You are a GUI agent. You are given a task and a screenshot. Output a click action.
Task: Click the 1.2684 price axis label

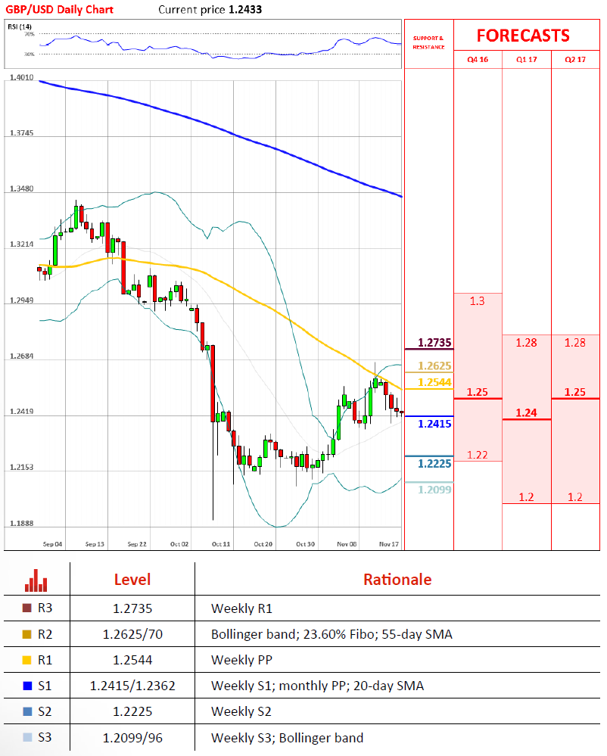22,356
